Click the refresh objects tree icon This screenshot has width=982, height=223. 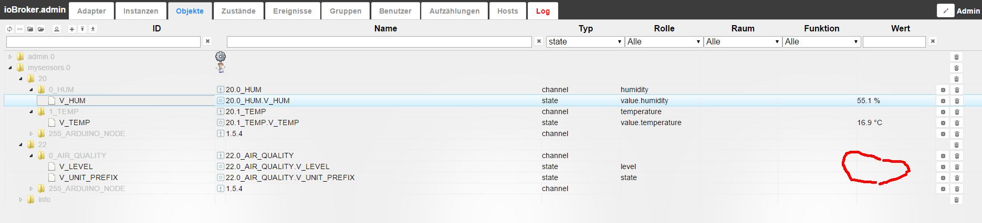[9, 29]
